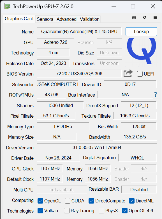Select the Graphics Card tab

point(19,19)
